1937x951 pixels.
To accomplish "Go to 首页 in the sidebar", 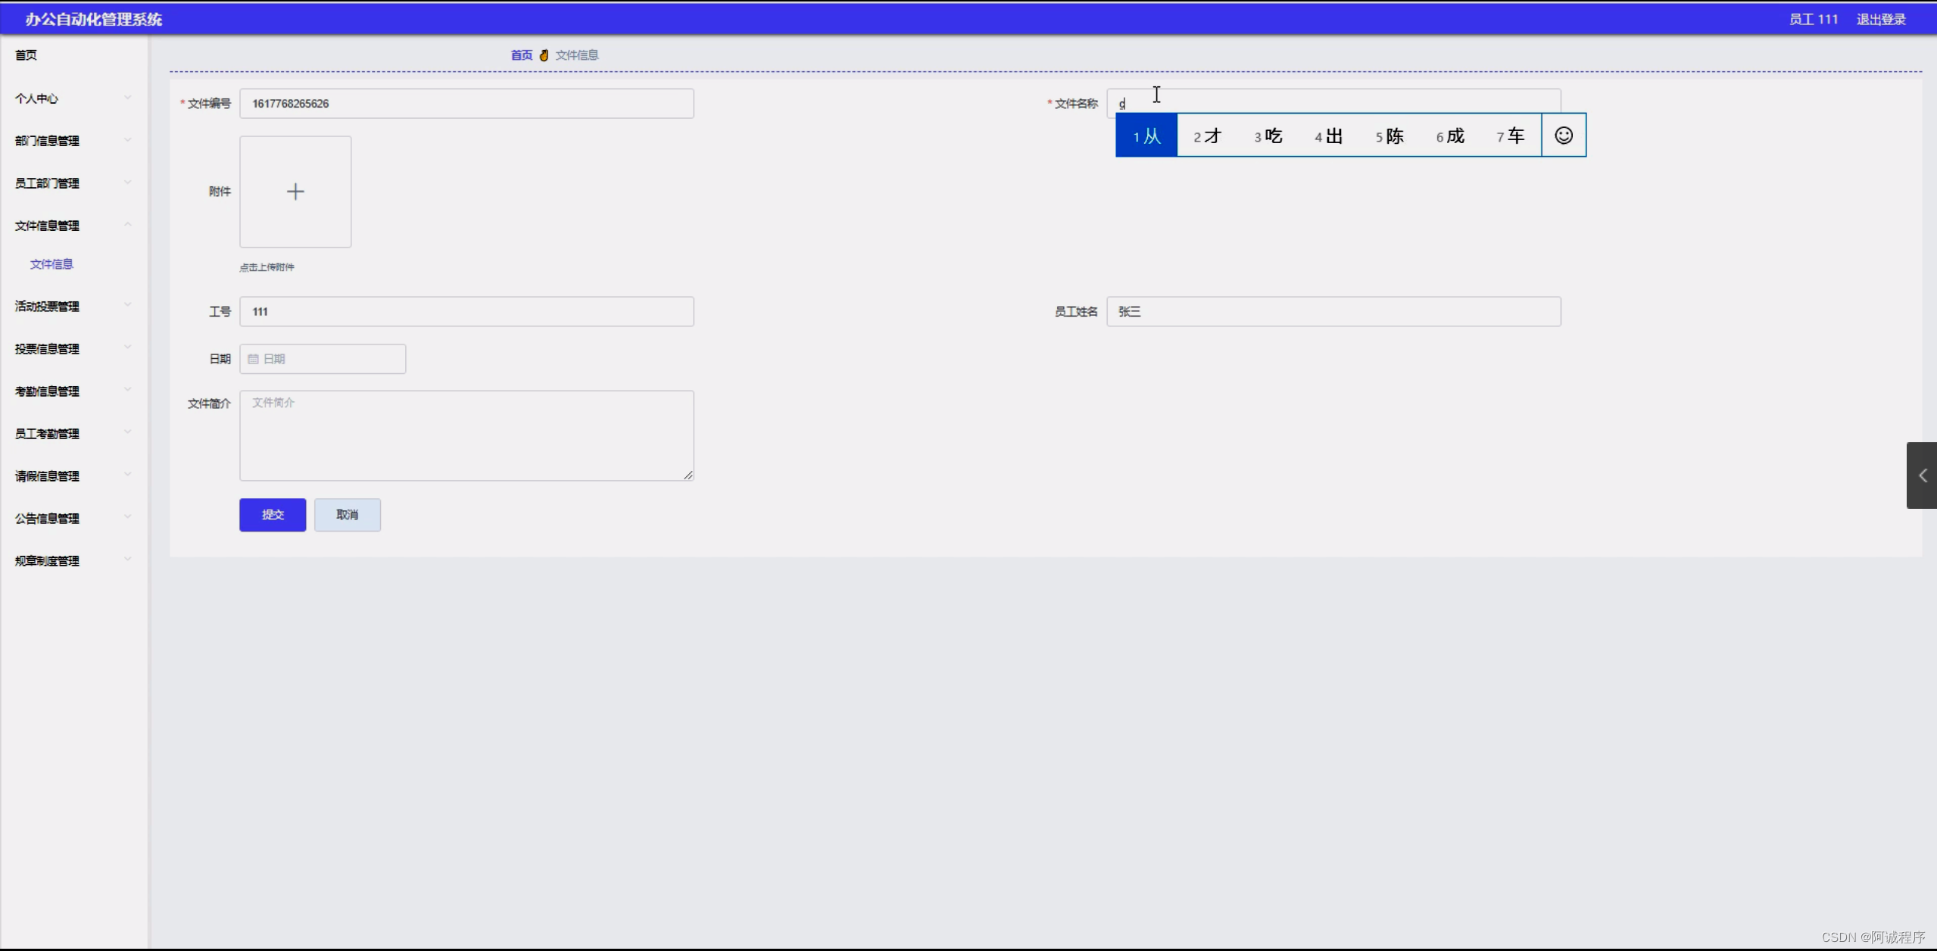I will pos(27,55).
